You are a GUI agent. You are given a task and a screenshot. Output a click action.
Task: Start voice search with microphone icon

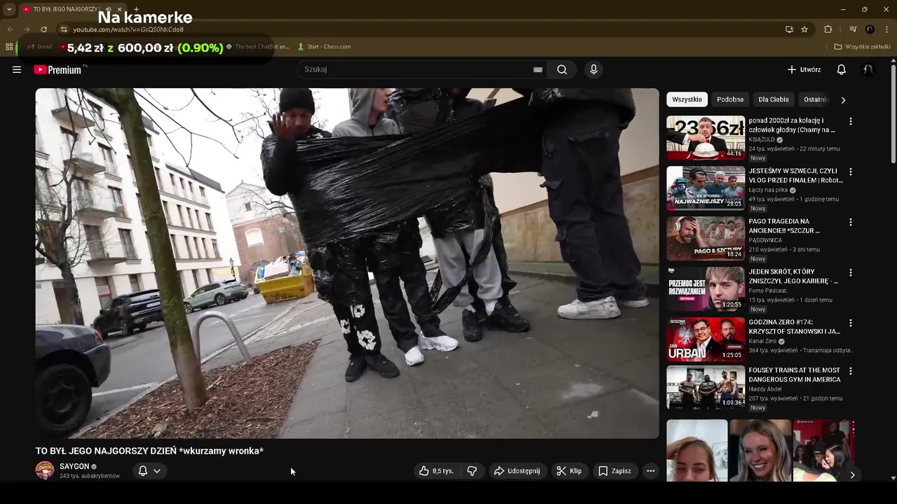point(594,69)
